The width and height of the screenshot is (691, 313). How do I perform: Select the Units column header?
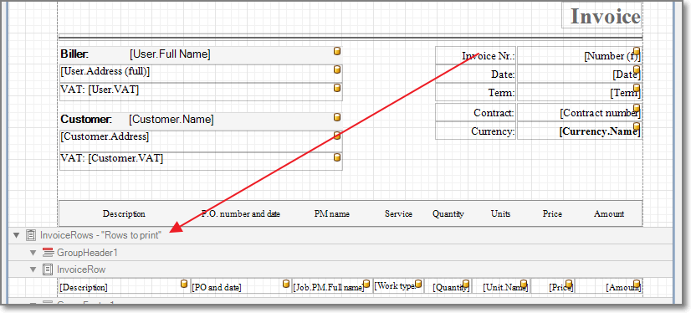[500, 213]
